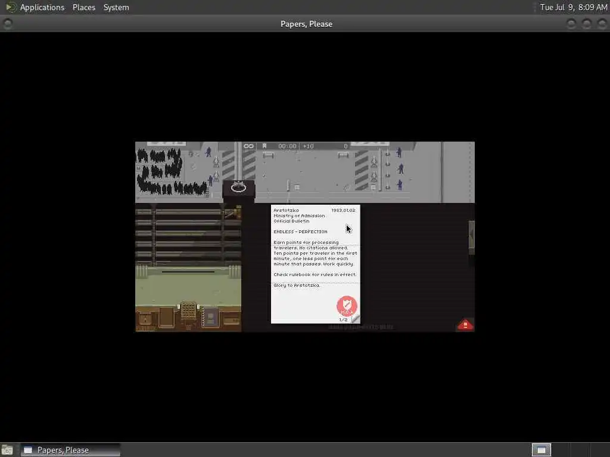The image size is (610, 457).
Task: Click the 00:00 timer readout
Action: (287, 146)
